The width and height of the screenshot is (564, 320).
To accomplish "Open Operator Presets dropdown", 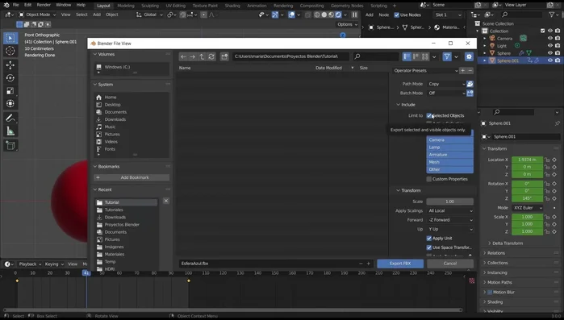I will pos(425,70).
